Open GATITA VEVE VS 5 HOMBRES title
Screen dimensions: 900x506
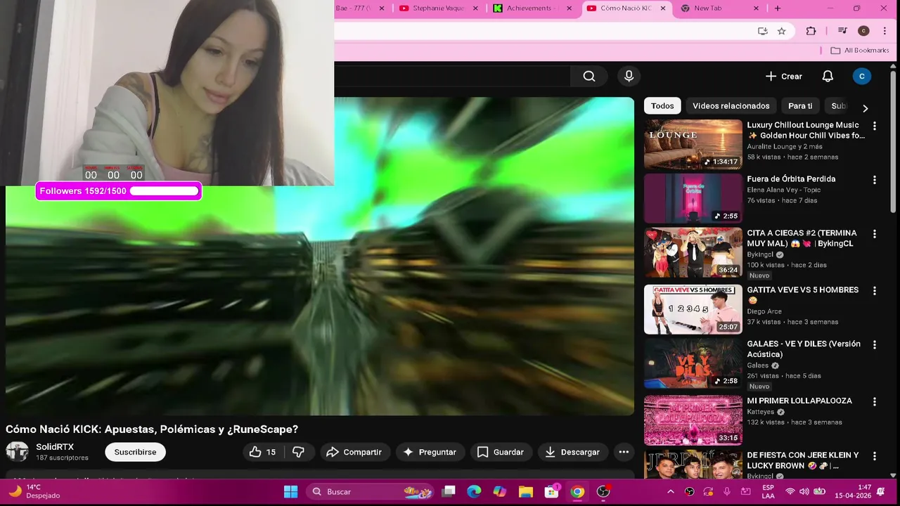click(802, 295)
